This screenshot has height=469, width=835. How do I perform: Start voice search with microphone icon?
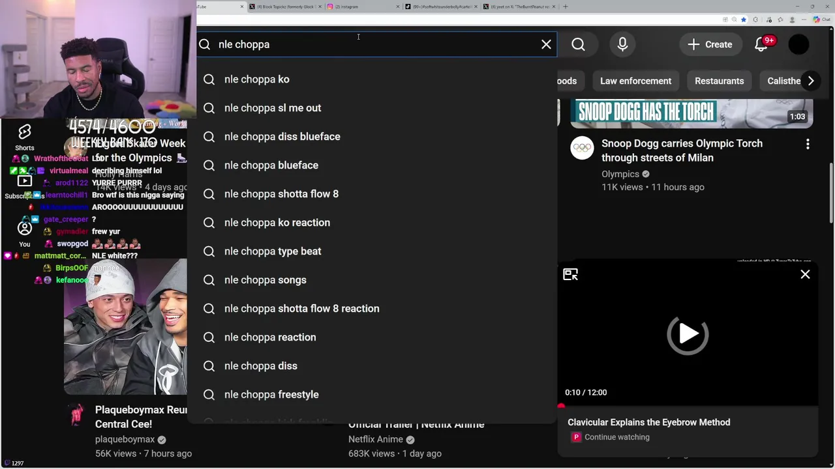(622, 44)
